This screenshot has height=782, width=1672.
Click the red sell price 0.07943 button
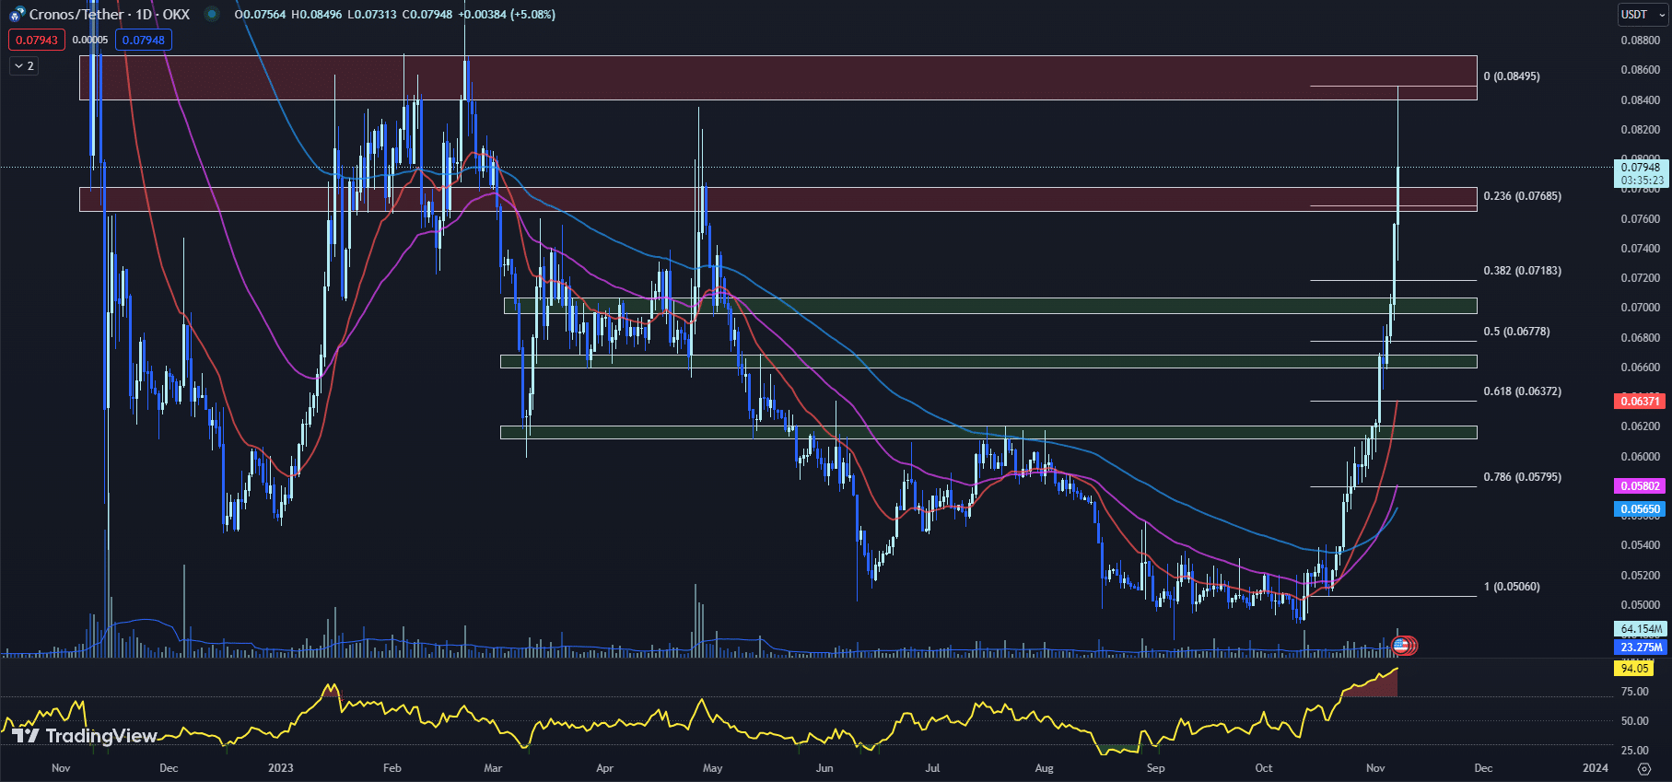pos(37,41)
